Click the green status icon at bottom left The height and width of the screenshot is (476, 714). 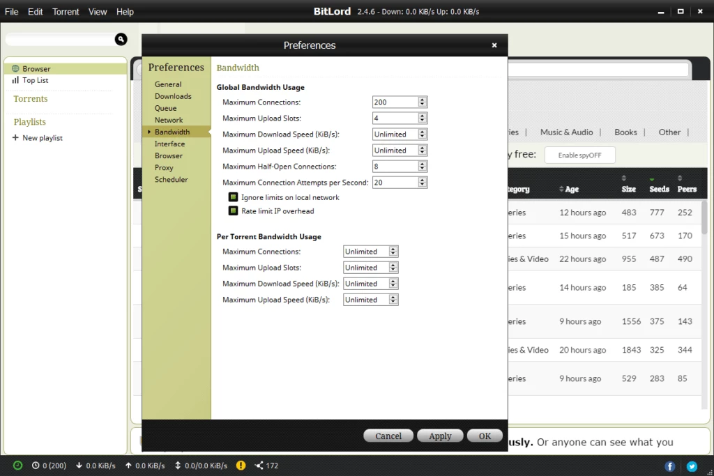[x=17, y=466]
